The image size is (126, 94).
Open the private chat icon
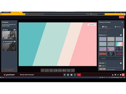(115, 75)
